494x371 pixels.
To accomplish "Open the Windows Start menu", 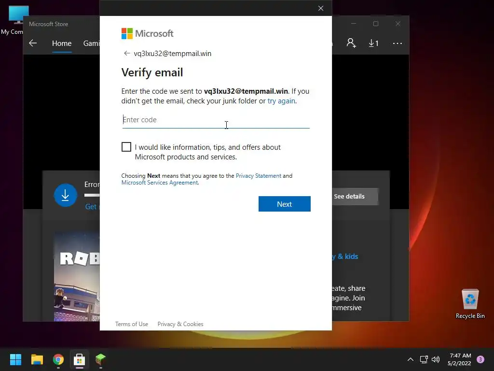I will point(15,359).
